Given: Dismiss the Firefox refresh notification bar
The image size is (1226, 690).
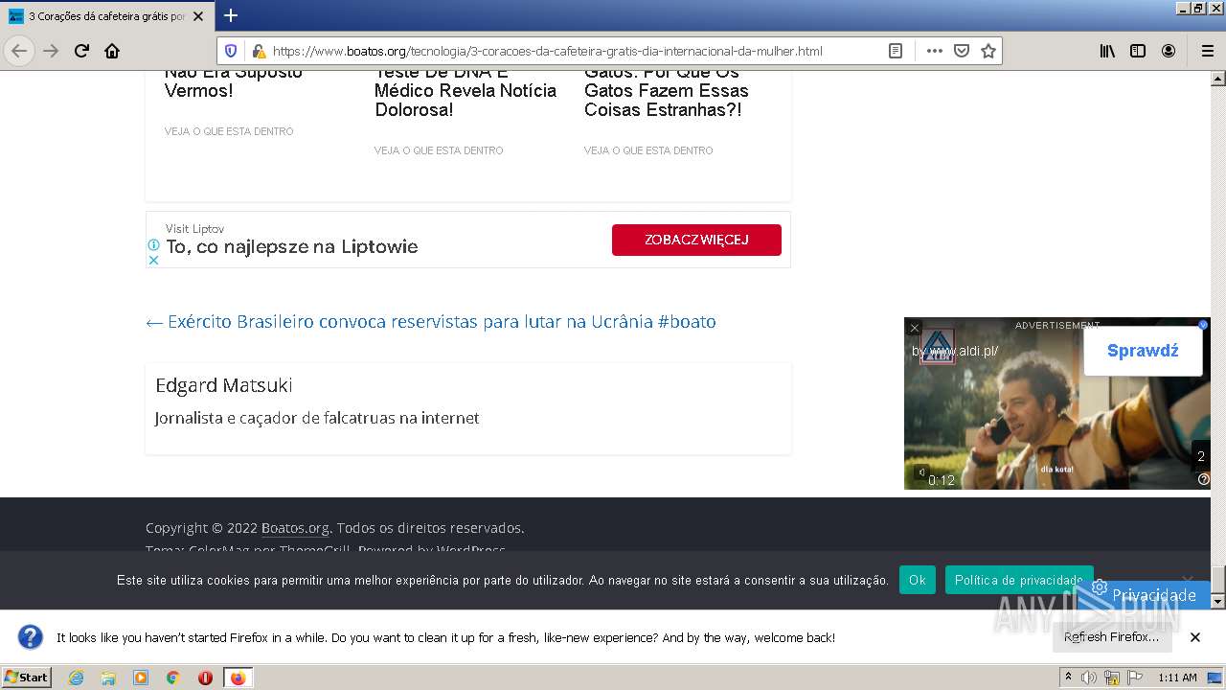Looking at the screenshot, I should (x=1195, y=637).
